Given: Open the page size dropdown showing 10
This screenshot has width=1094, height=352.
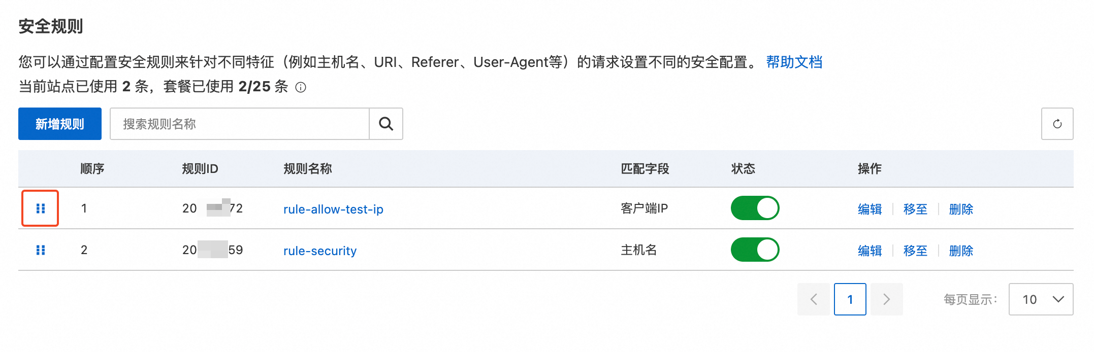Looking at the screenshot, I should click(x=1041, y=299).
